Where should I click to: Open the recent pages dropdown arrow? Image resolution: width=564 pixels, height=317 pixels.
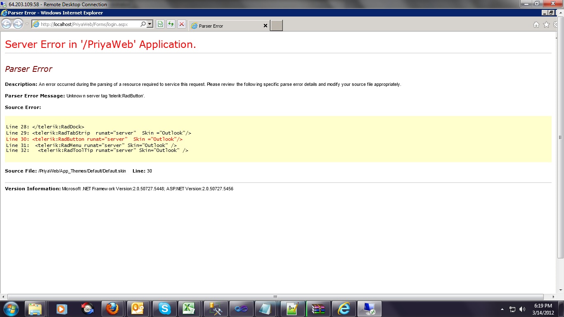pos(27,24)
